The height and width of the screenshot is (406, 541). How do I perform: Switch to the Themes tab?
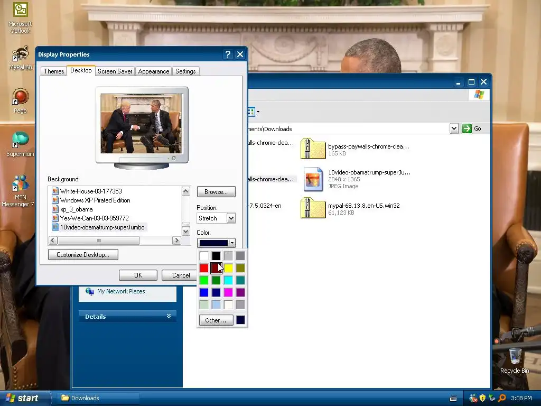[54, 71]
